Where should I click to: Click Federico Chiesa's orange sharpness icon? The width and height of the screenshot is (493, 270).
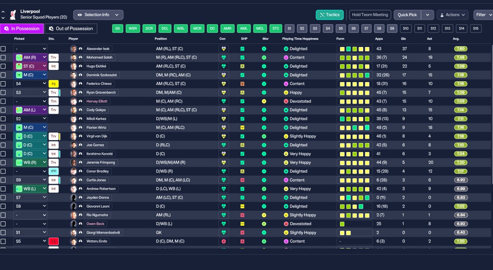pyautogui.click(x=242, y=84)
